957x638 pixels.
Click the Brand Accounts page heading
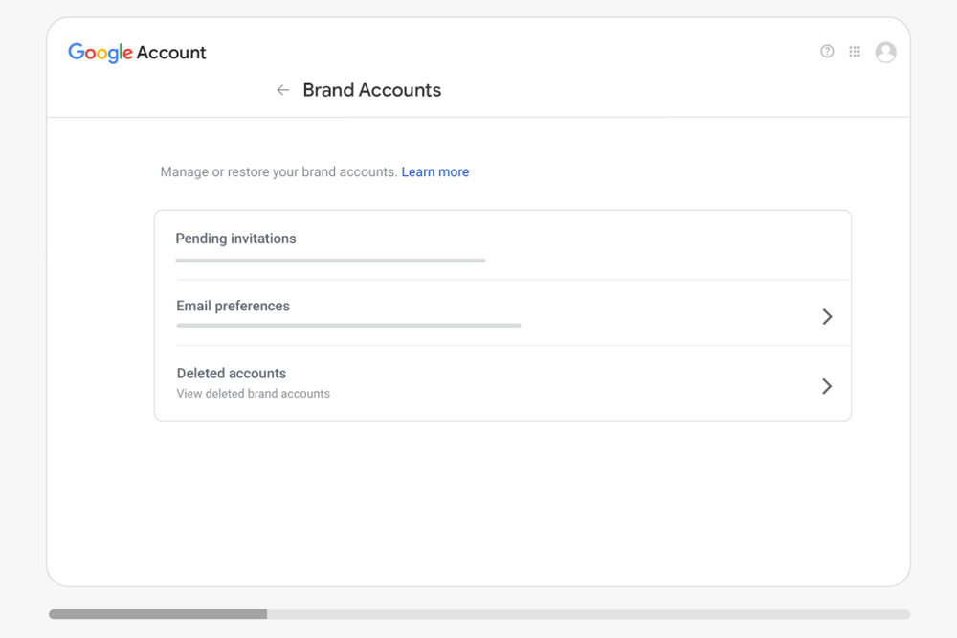click(371, 90)
